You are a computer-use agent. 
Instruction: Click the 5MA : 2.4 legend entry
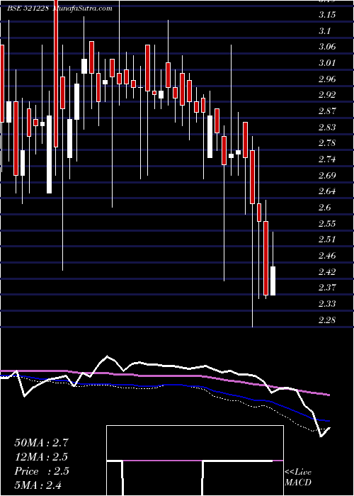(38, 485)
